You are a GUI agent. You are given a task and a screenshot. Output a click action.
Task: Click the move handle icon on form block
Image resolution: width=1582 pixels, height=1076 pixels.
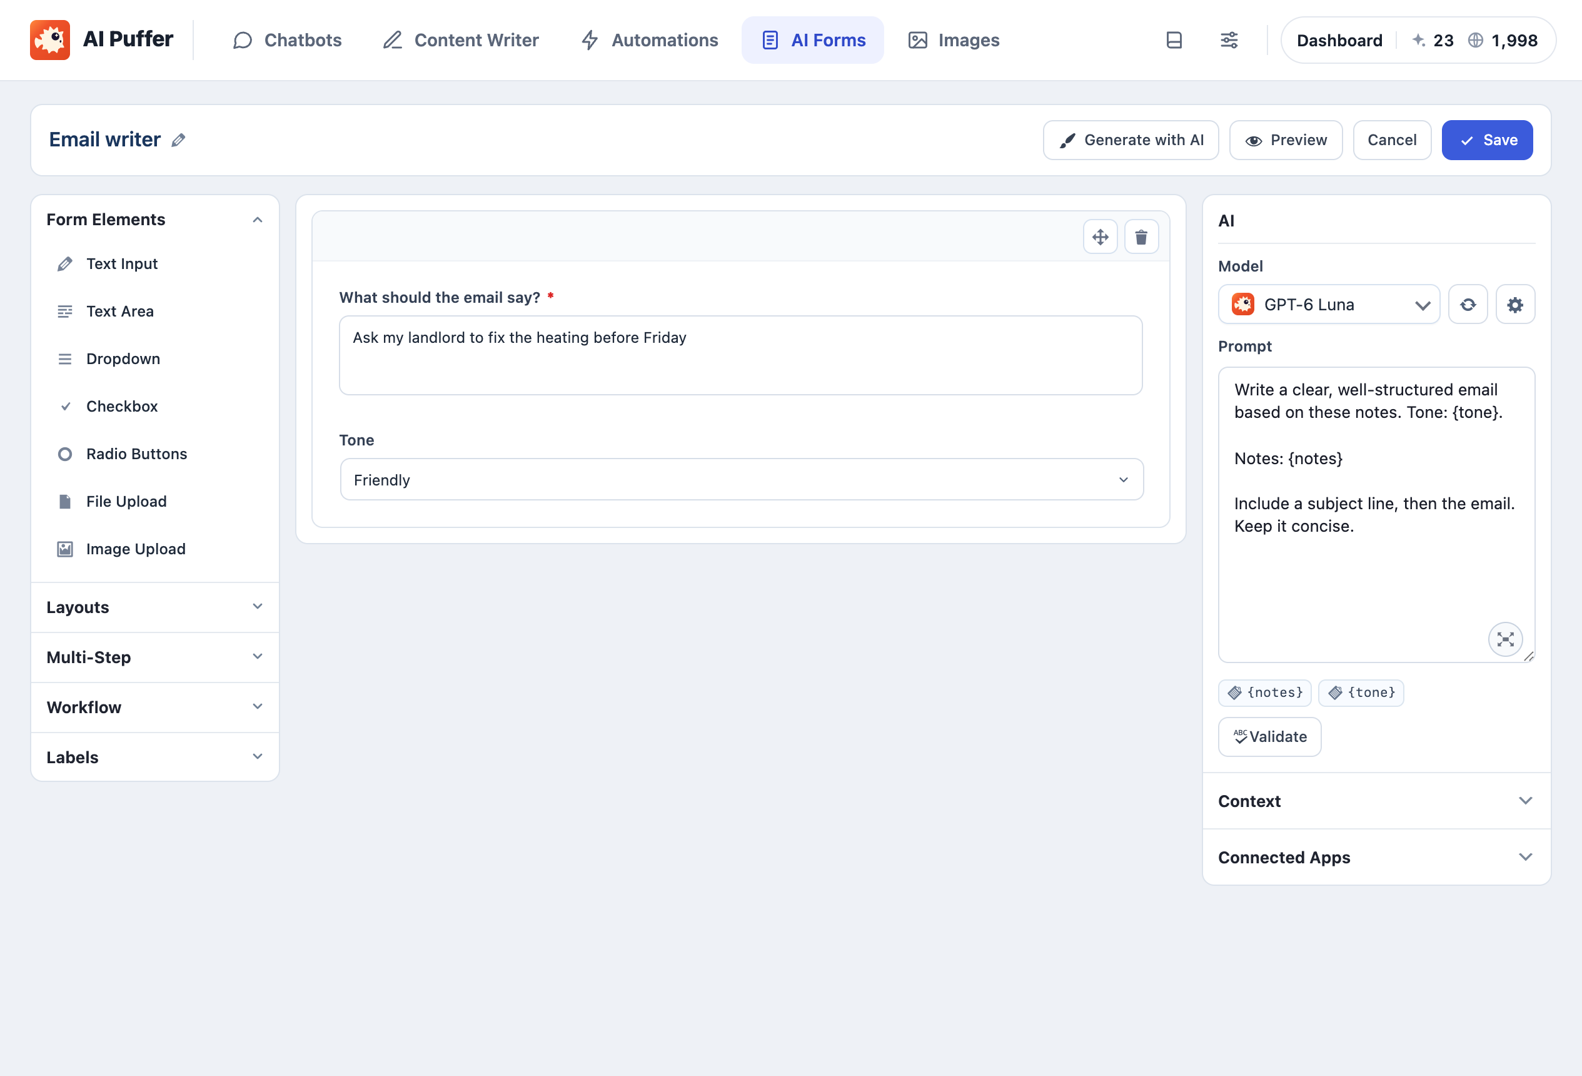[1101, 237]
